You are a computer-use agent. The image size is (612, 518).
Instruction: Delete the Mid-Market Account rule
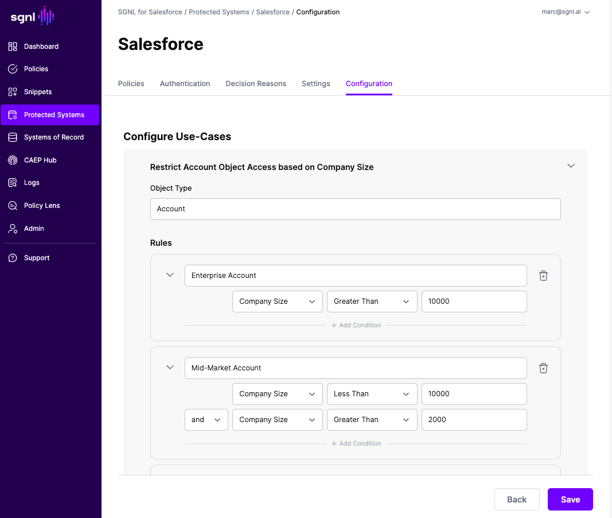click(543, 368)
